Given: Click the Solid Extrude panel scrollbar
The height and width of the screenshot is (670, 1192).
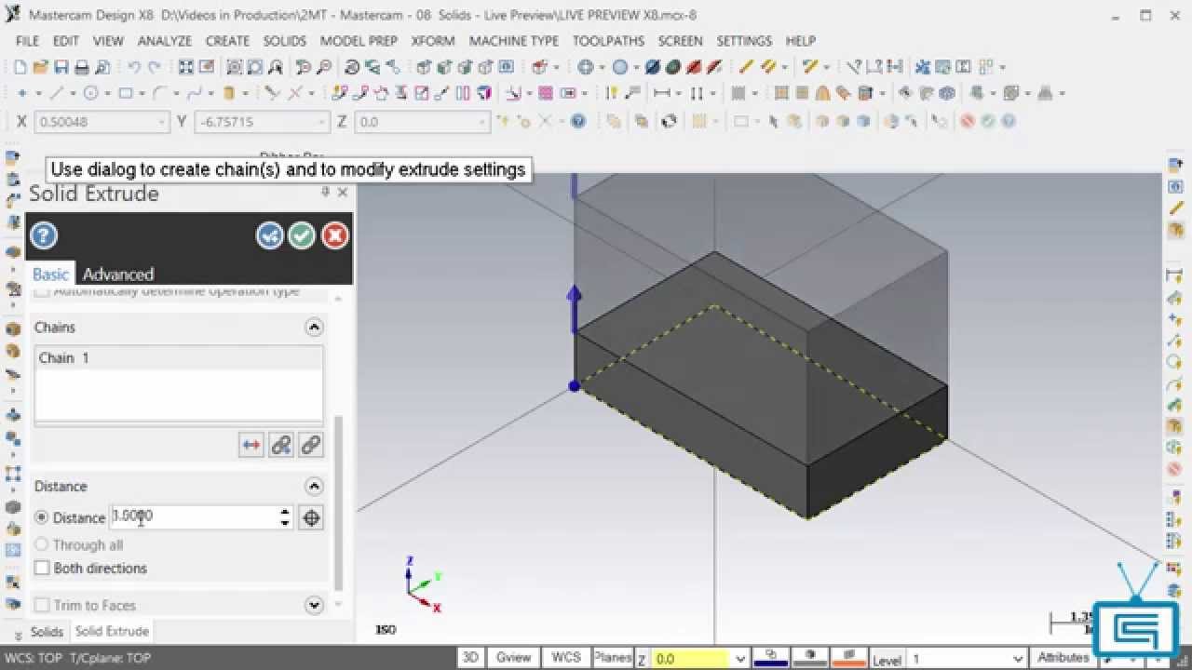Looking at the screenshot, I should (339, 502).
